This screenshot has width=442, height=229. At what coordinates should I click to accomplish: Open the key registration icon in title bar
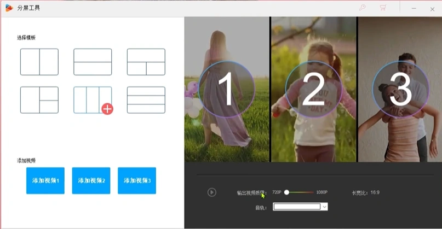362,8
